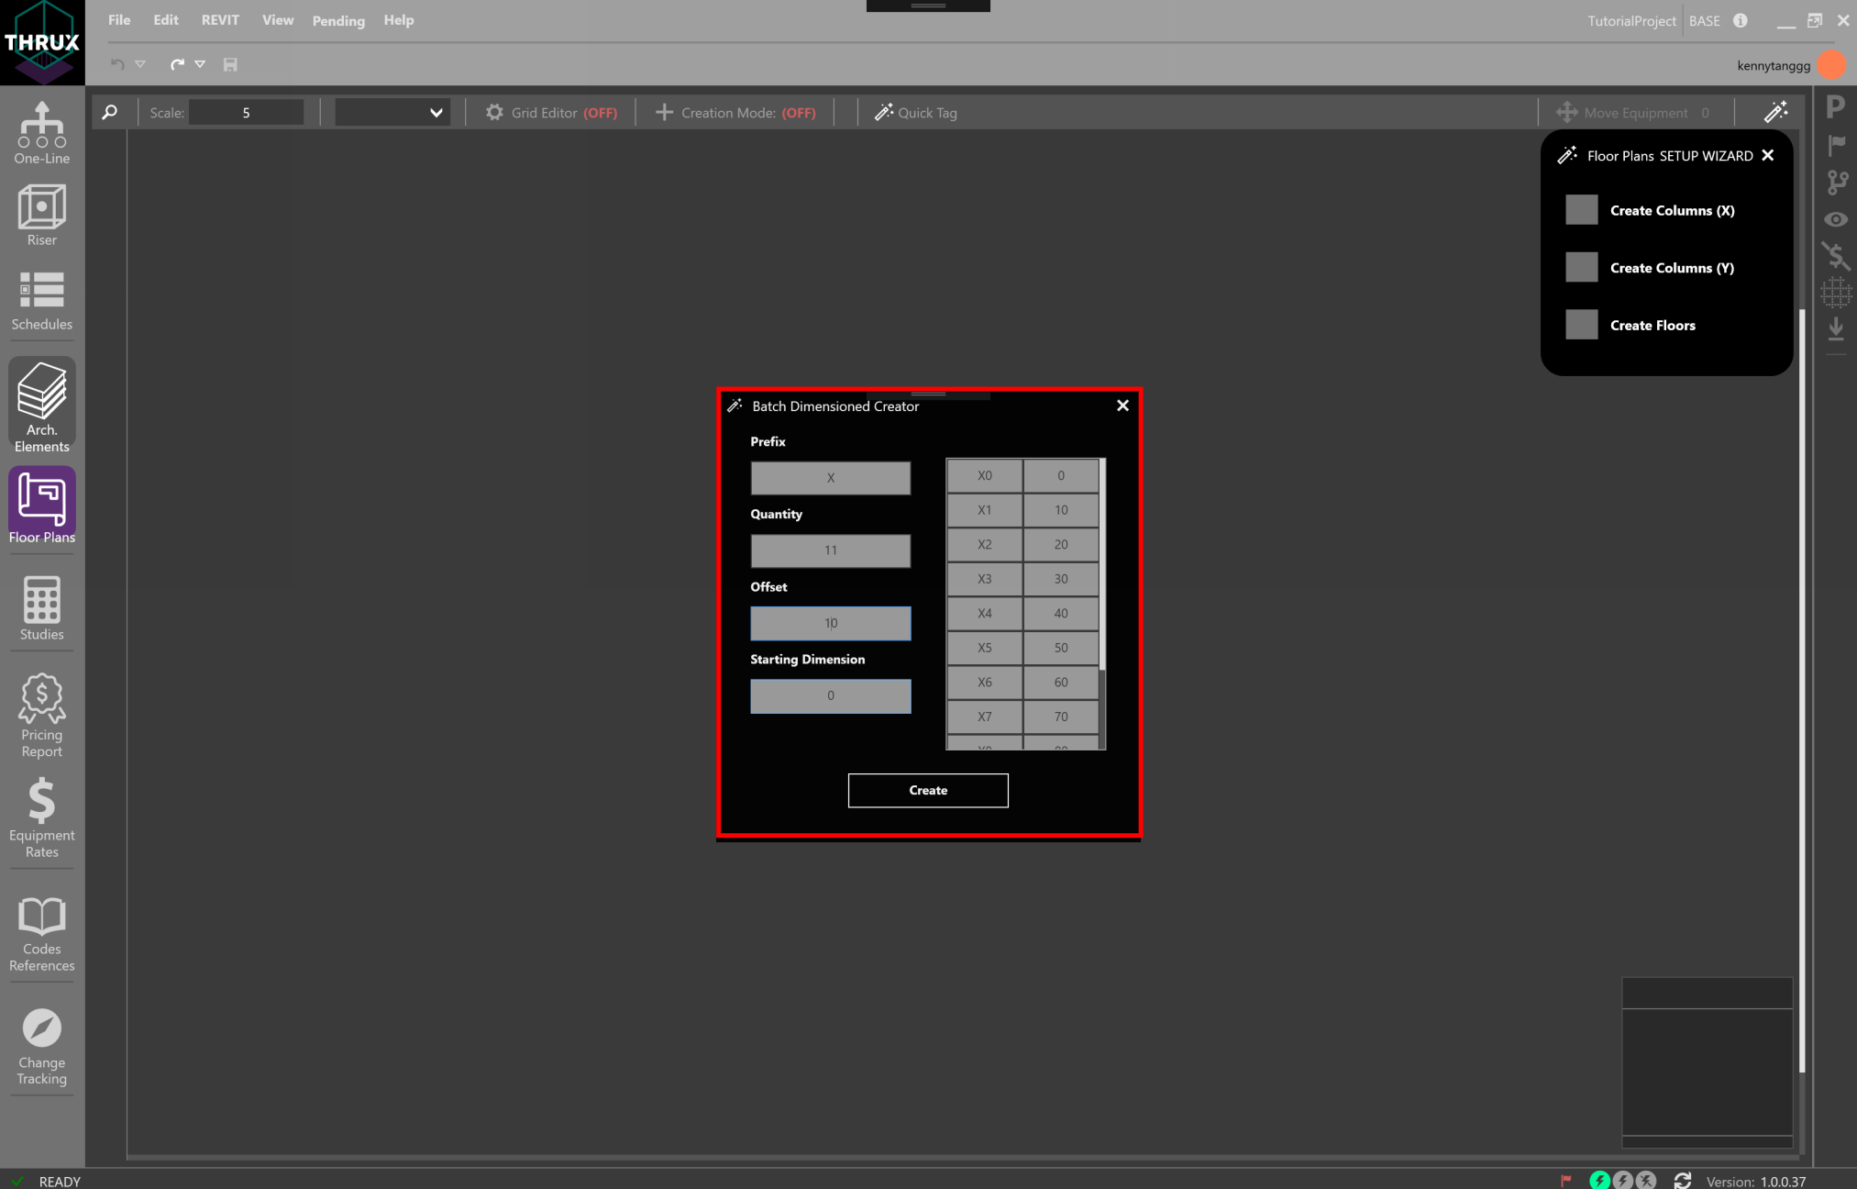
Task: Open the scale preset dropdown
Action: 392,112
